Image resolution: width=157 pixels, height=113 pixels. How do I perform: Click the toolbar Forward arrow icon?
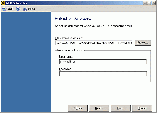click(x=18, y=9)
